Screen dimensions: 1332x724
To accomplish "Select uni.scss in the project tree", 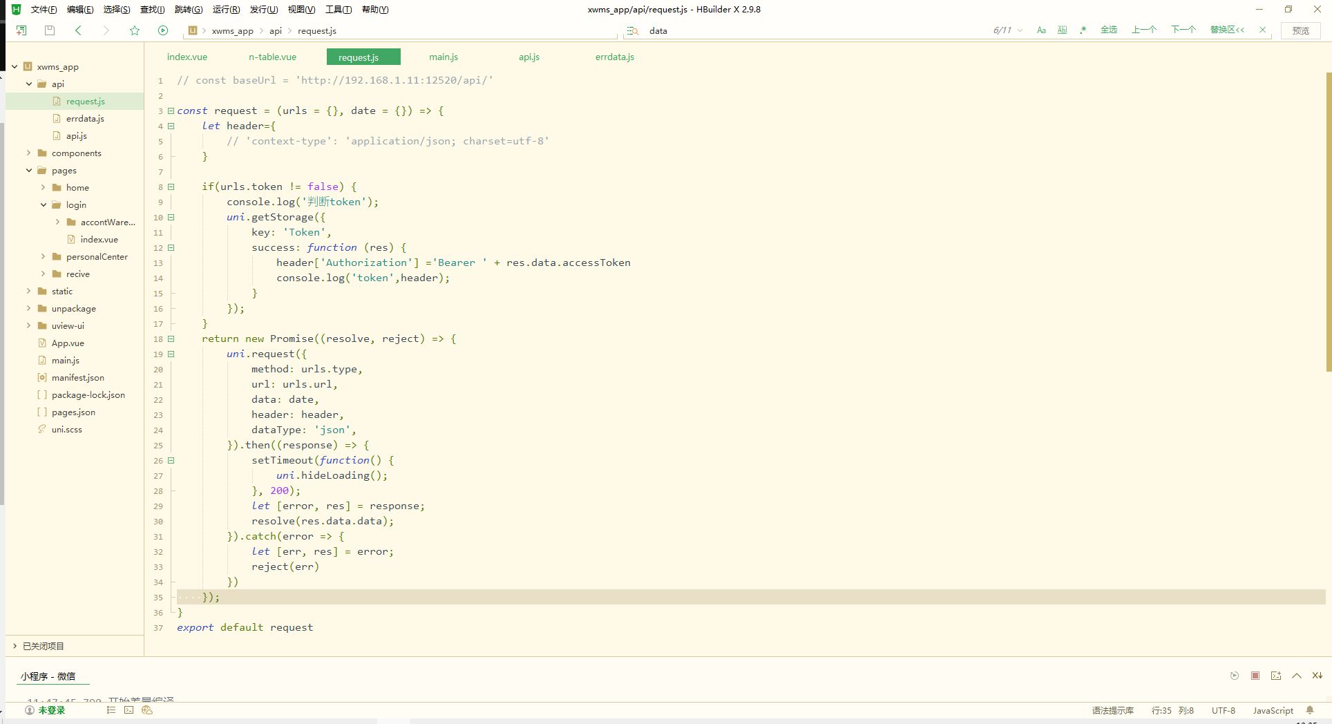I will [66, 429].
